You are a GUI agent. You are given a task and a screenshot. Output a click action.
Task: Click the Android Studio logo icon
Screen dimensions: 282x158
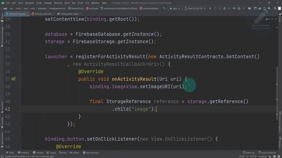[3, 3]
